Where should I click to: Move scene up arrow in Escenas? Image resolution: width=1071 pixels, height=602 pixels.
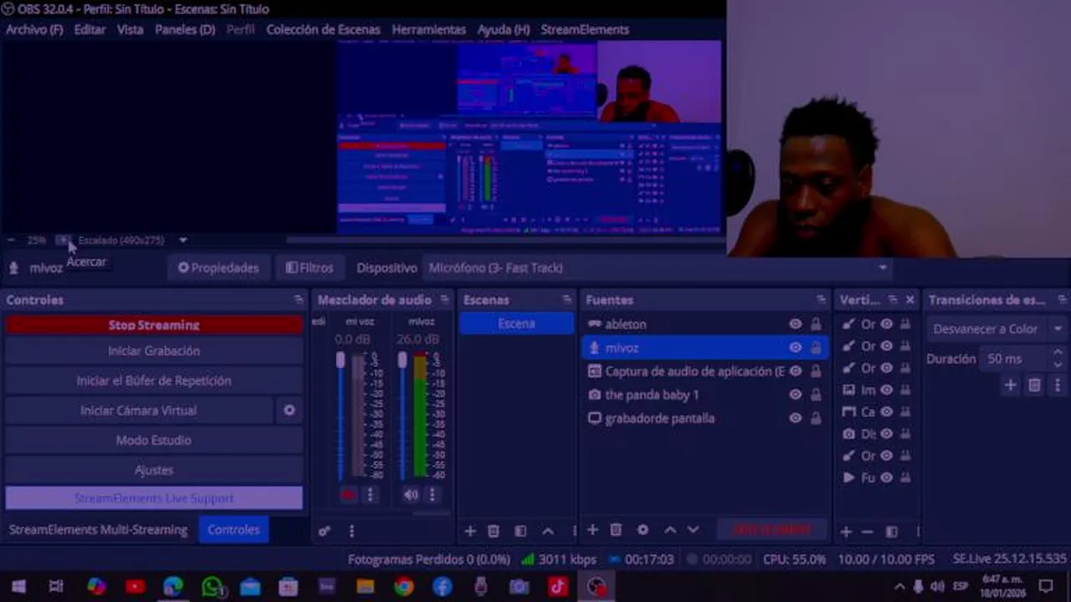(548, 531)
